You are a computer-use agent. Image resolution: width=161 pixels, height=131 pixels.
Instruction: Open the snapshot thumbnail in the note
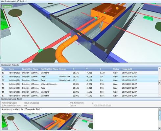coord(47,121)
